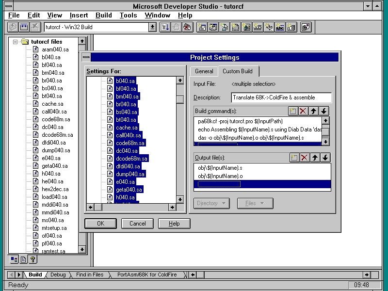Open the Build menu
Screen dimensions: 388x291
tap(103, 15)
